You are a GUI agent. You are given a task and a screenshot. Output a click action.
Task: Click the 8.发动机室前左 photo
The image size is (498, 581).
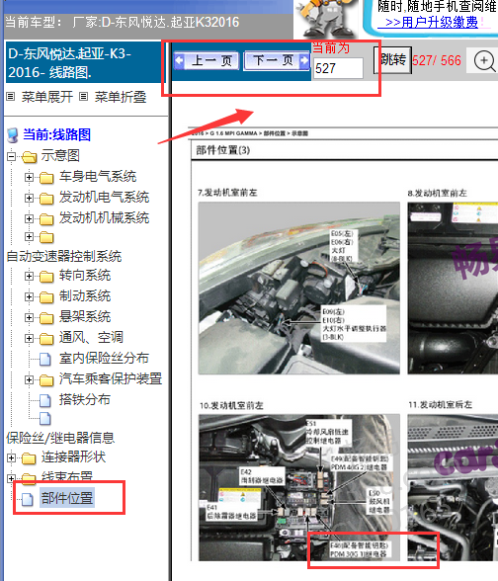tap(453, 288)
